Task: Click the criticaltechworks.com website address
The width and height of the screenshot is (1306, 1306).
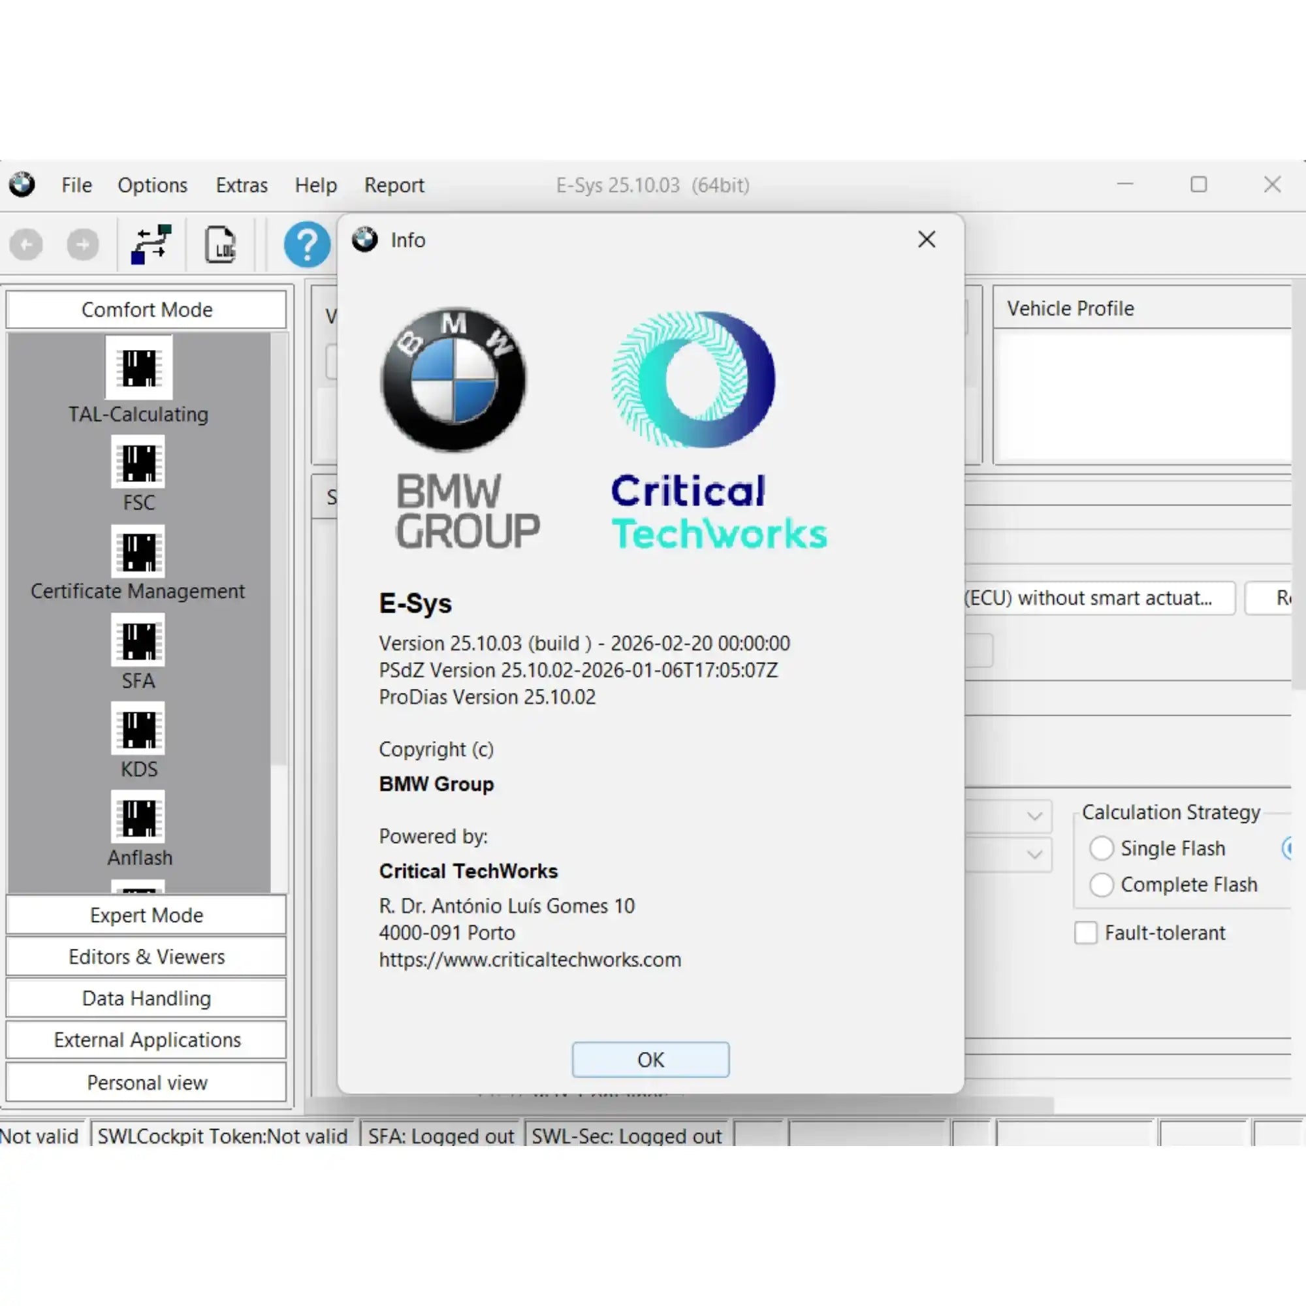Action: [530, 959]
